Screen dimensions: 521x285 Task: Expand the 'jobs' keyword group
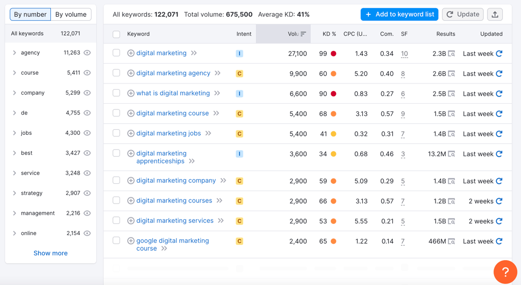(x=14, y=133)
